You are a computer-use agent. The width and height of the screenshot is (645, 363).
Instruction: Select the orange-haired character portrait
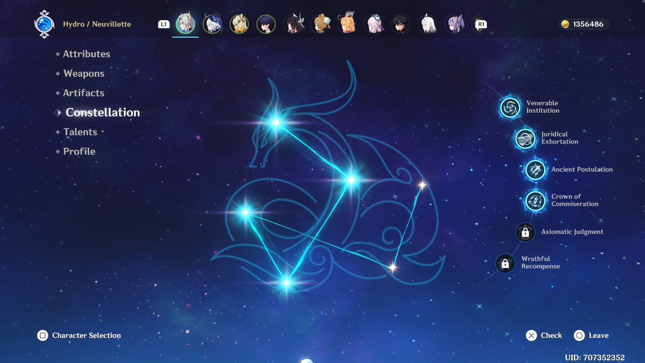pyautogui.click(x=347, y=24)
